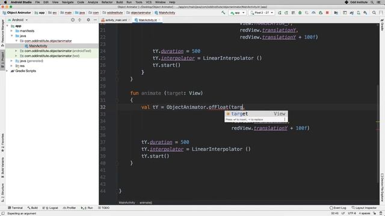Screen dimensions: 385x216
Task: Open the Build tool window
Action: (32, 208)
